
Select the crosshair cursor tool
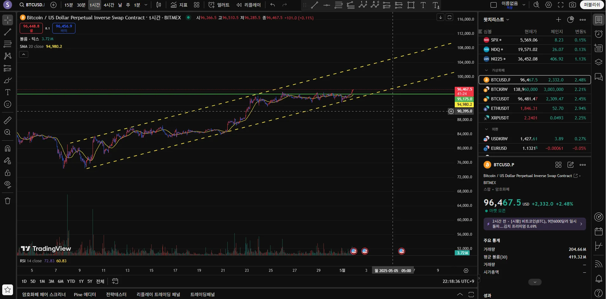[x=8, y=20]
